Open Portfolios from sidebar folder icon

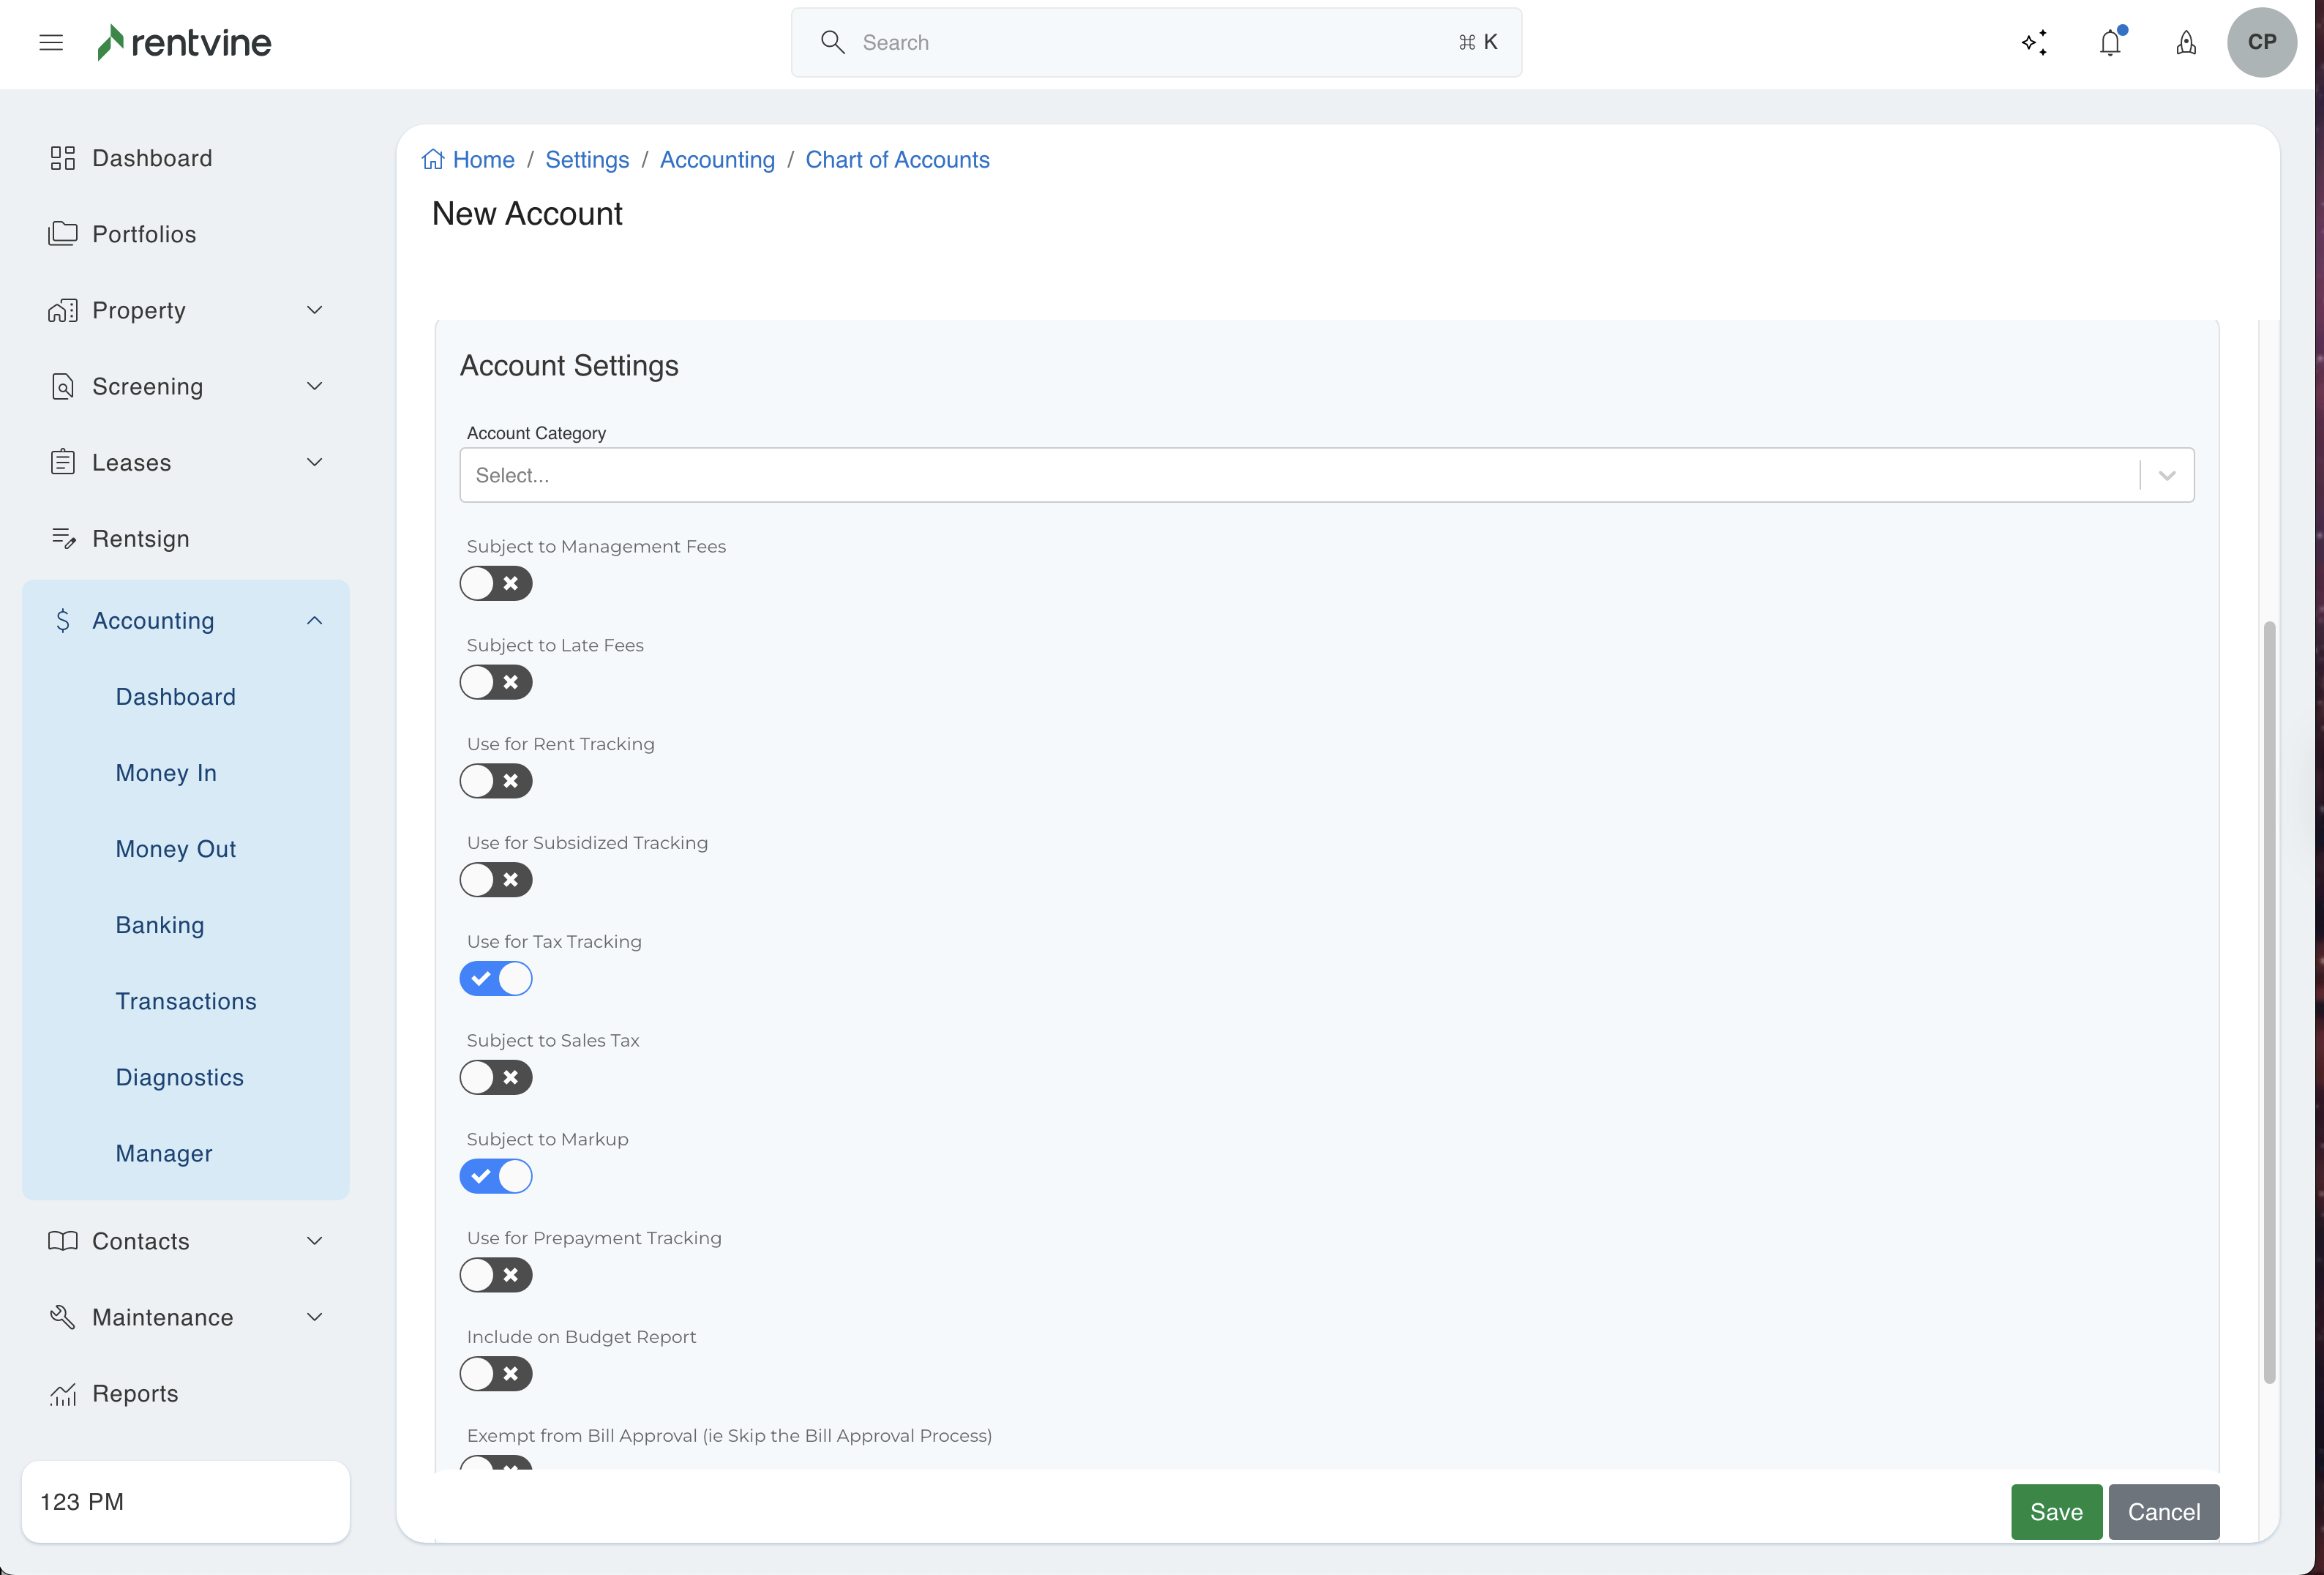tap(63, 234)
